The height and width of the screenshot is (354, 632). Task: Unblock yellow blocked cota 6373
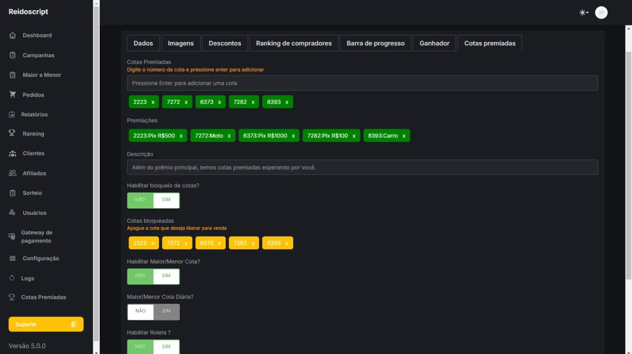click(x=219, y=244)
